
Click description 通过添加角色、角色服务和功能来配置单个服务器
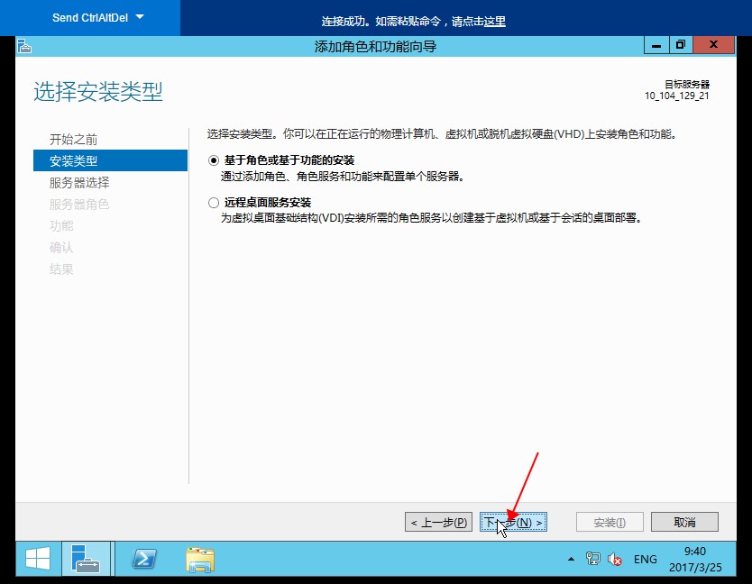click(x=343, y=177)
